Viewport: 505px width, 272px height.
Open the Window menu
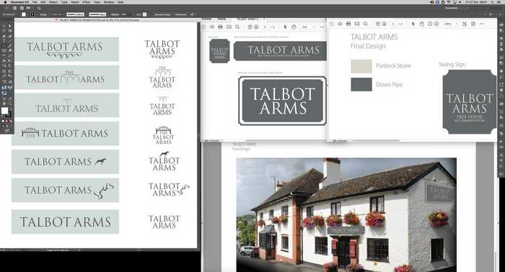click(x=109, y=2)
